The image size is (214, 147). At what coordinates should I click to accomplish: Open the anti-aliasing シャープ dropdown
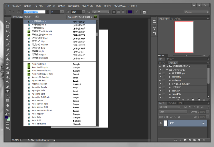(x=101, y=12)
